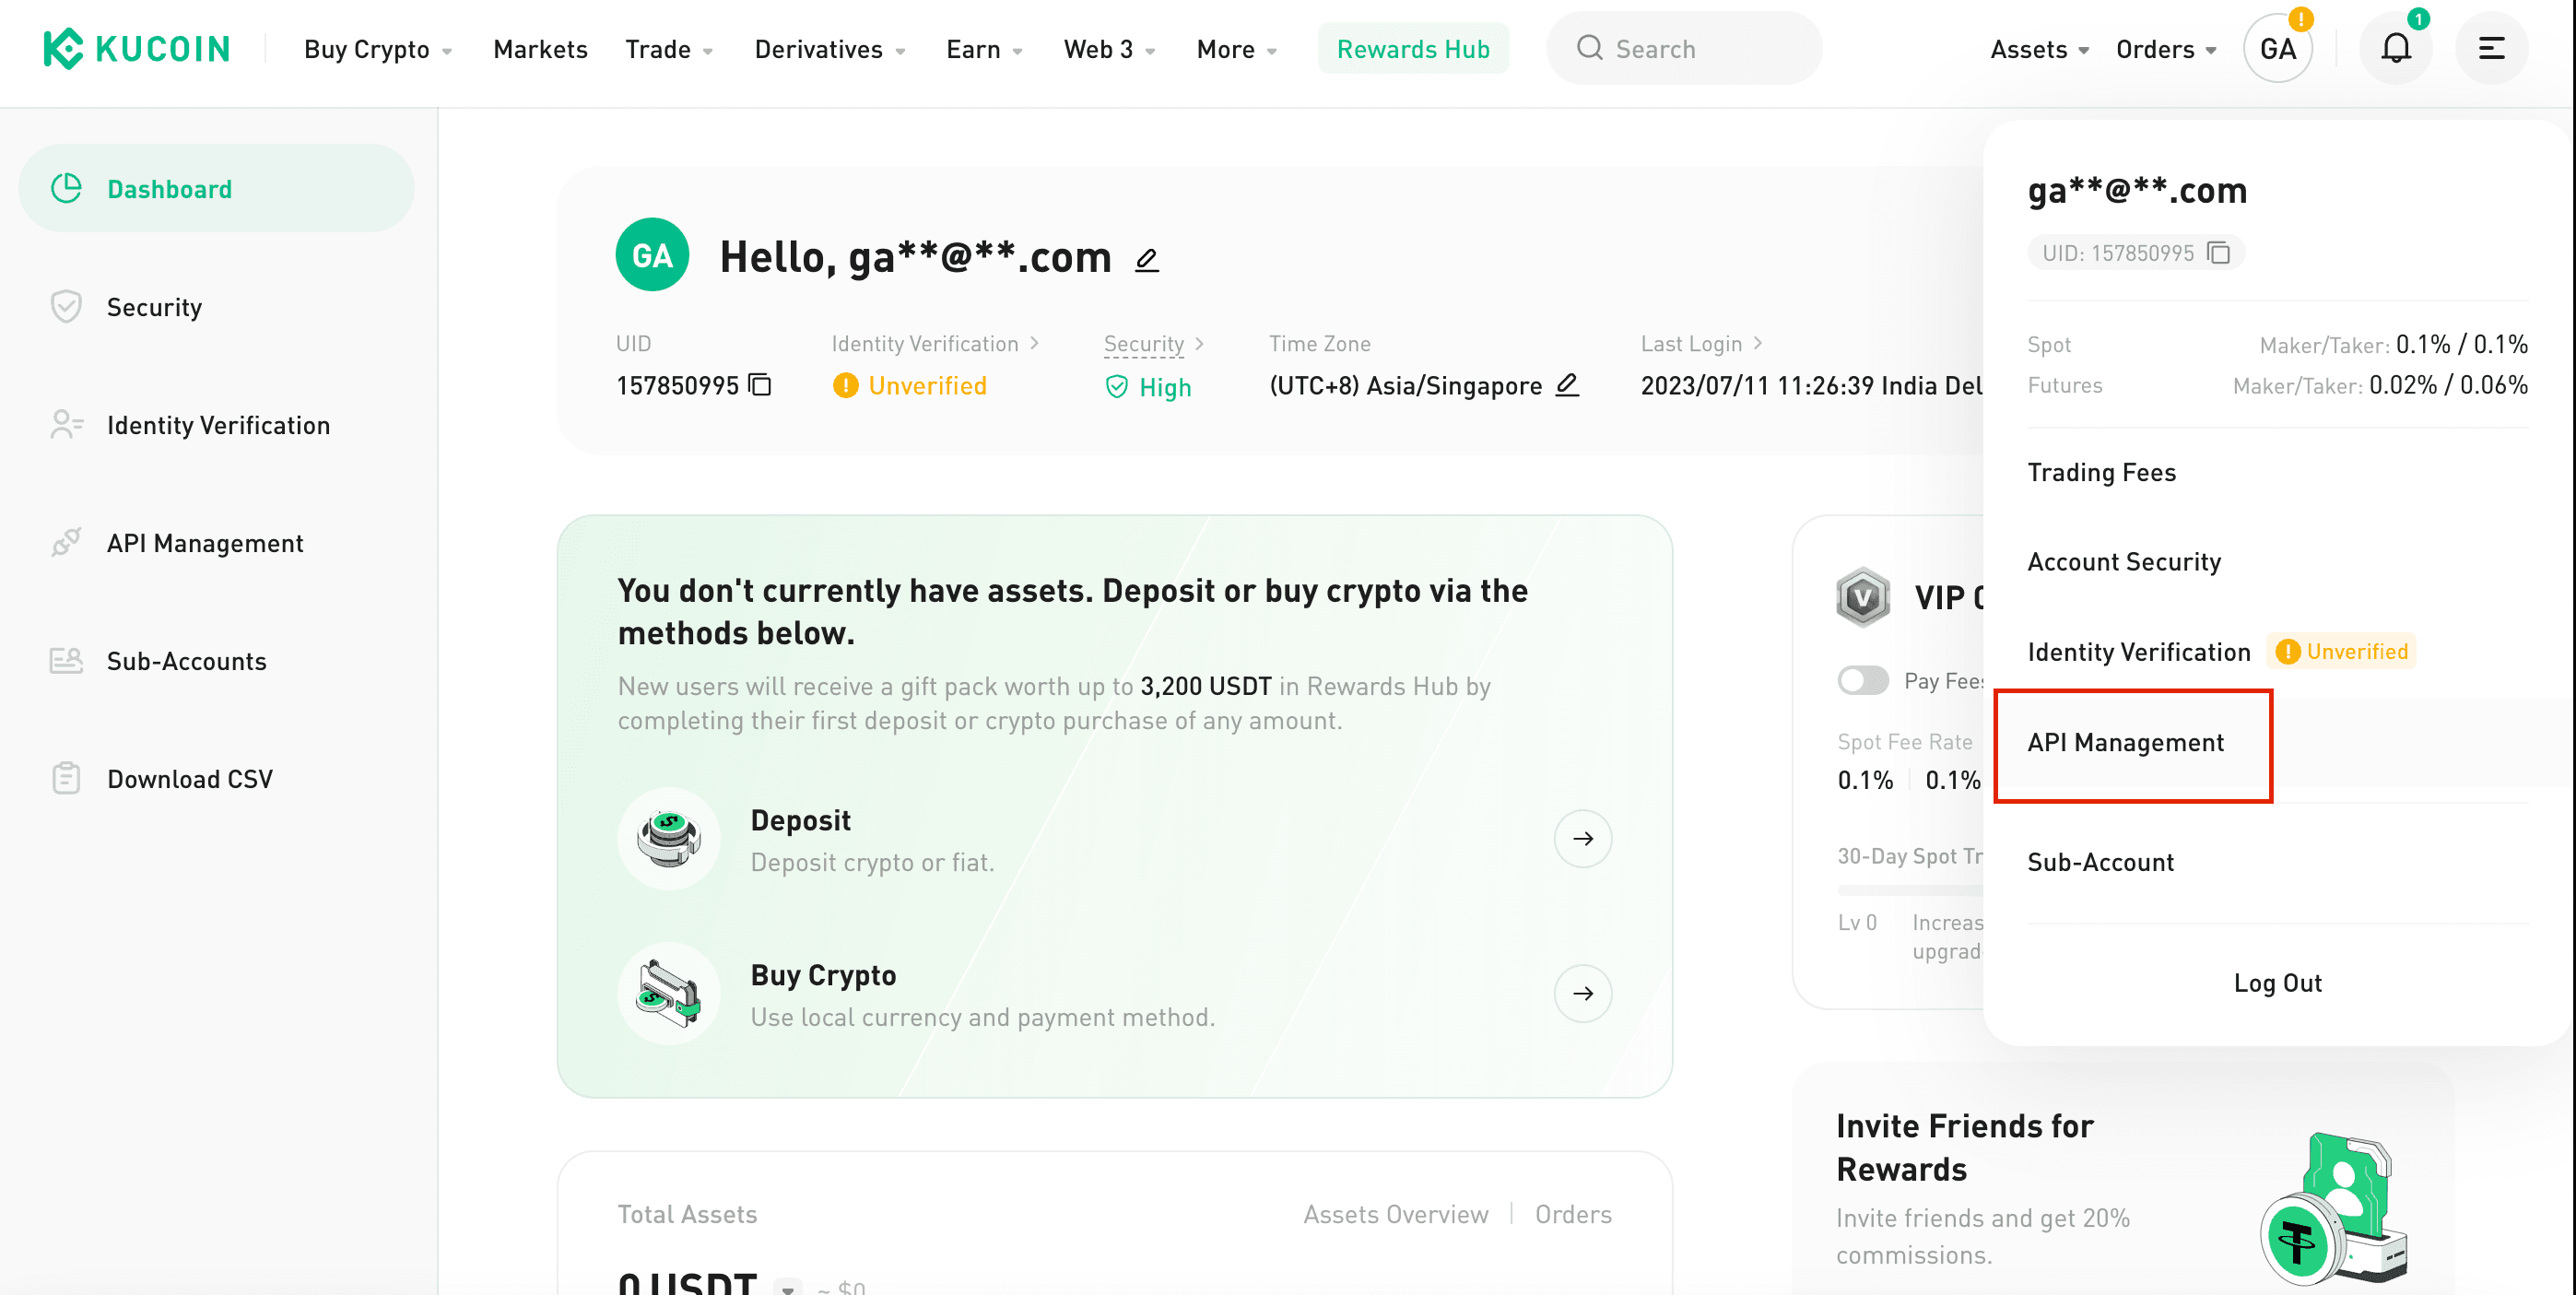Click the Unverified badge in account menu
The width and height of the screenshot is (2576, 1295).
point(2341,652)
